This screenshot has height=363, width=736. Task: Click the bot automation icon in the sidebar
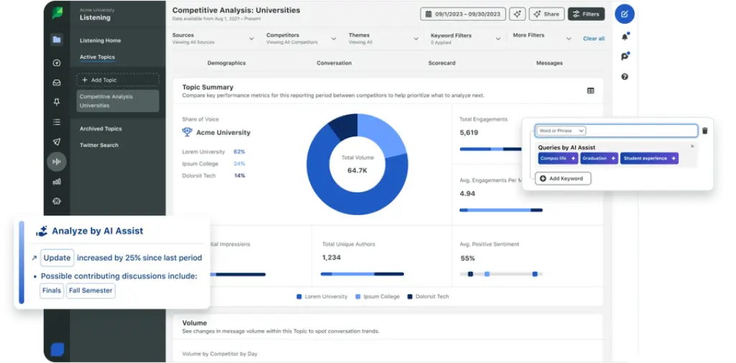point(57,201)
